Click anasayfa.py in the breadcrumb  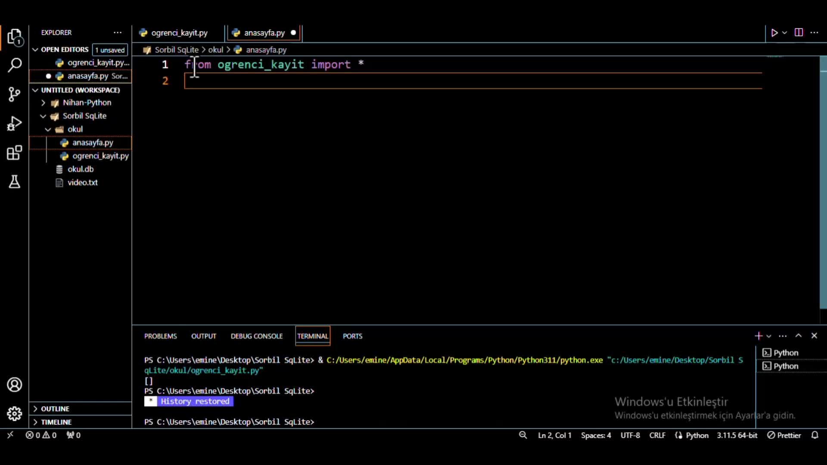coord(266,50)
